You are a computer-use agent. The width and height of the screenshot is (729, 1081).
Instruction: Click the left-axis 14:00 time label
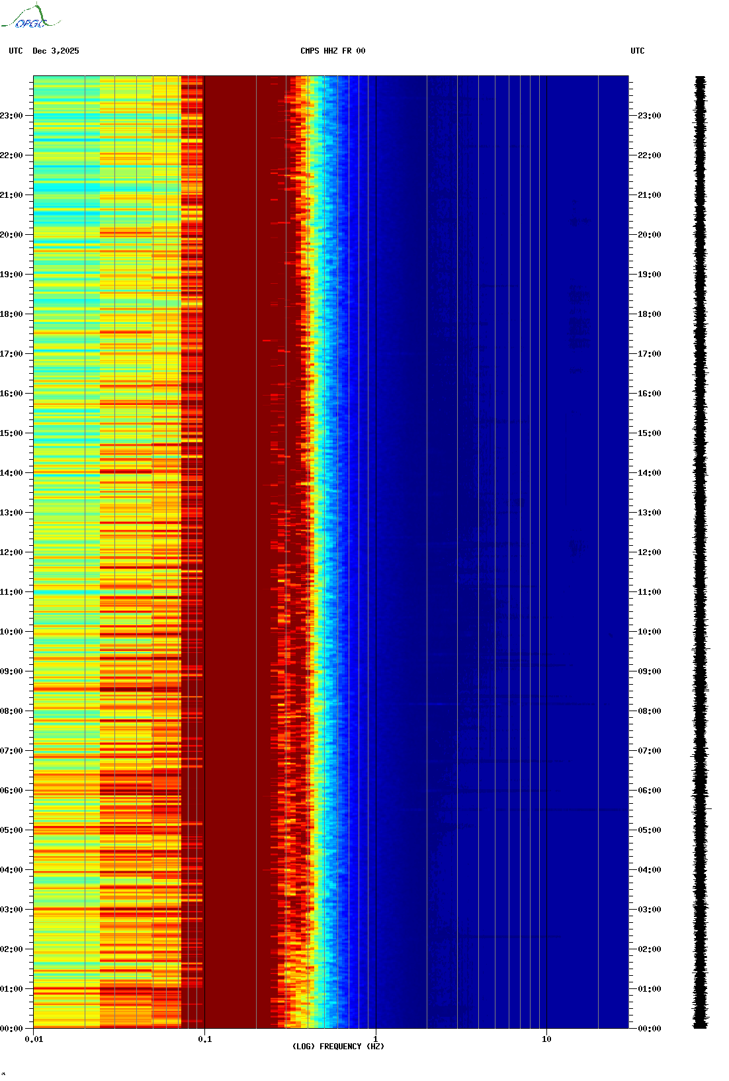[11, 473]
